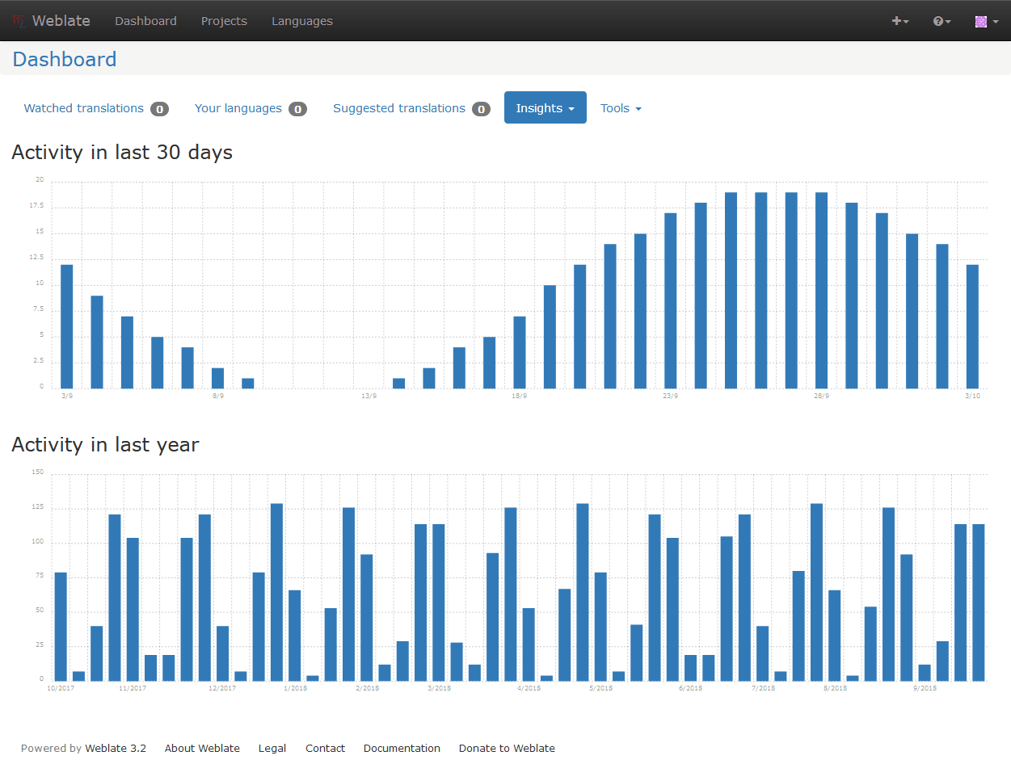Click the 23/9 bar in 30-day chart
1011x764 pixels.
(671, 300)
